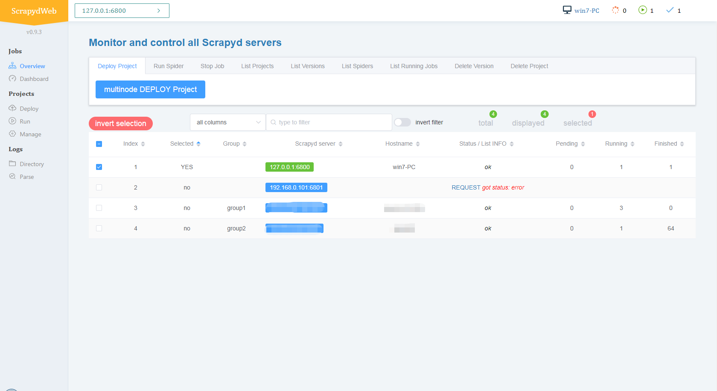Click the Overview sitemap icon in sidebar
The height and width of the screenshot is (391, 717).
click(x=12, y=66)
